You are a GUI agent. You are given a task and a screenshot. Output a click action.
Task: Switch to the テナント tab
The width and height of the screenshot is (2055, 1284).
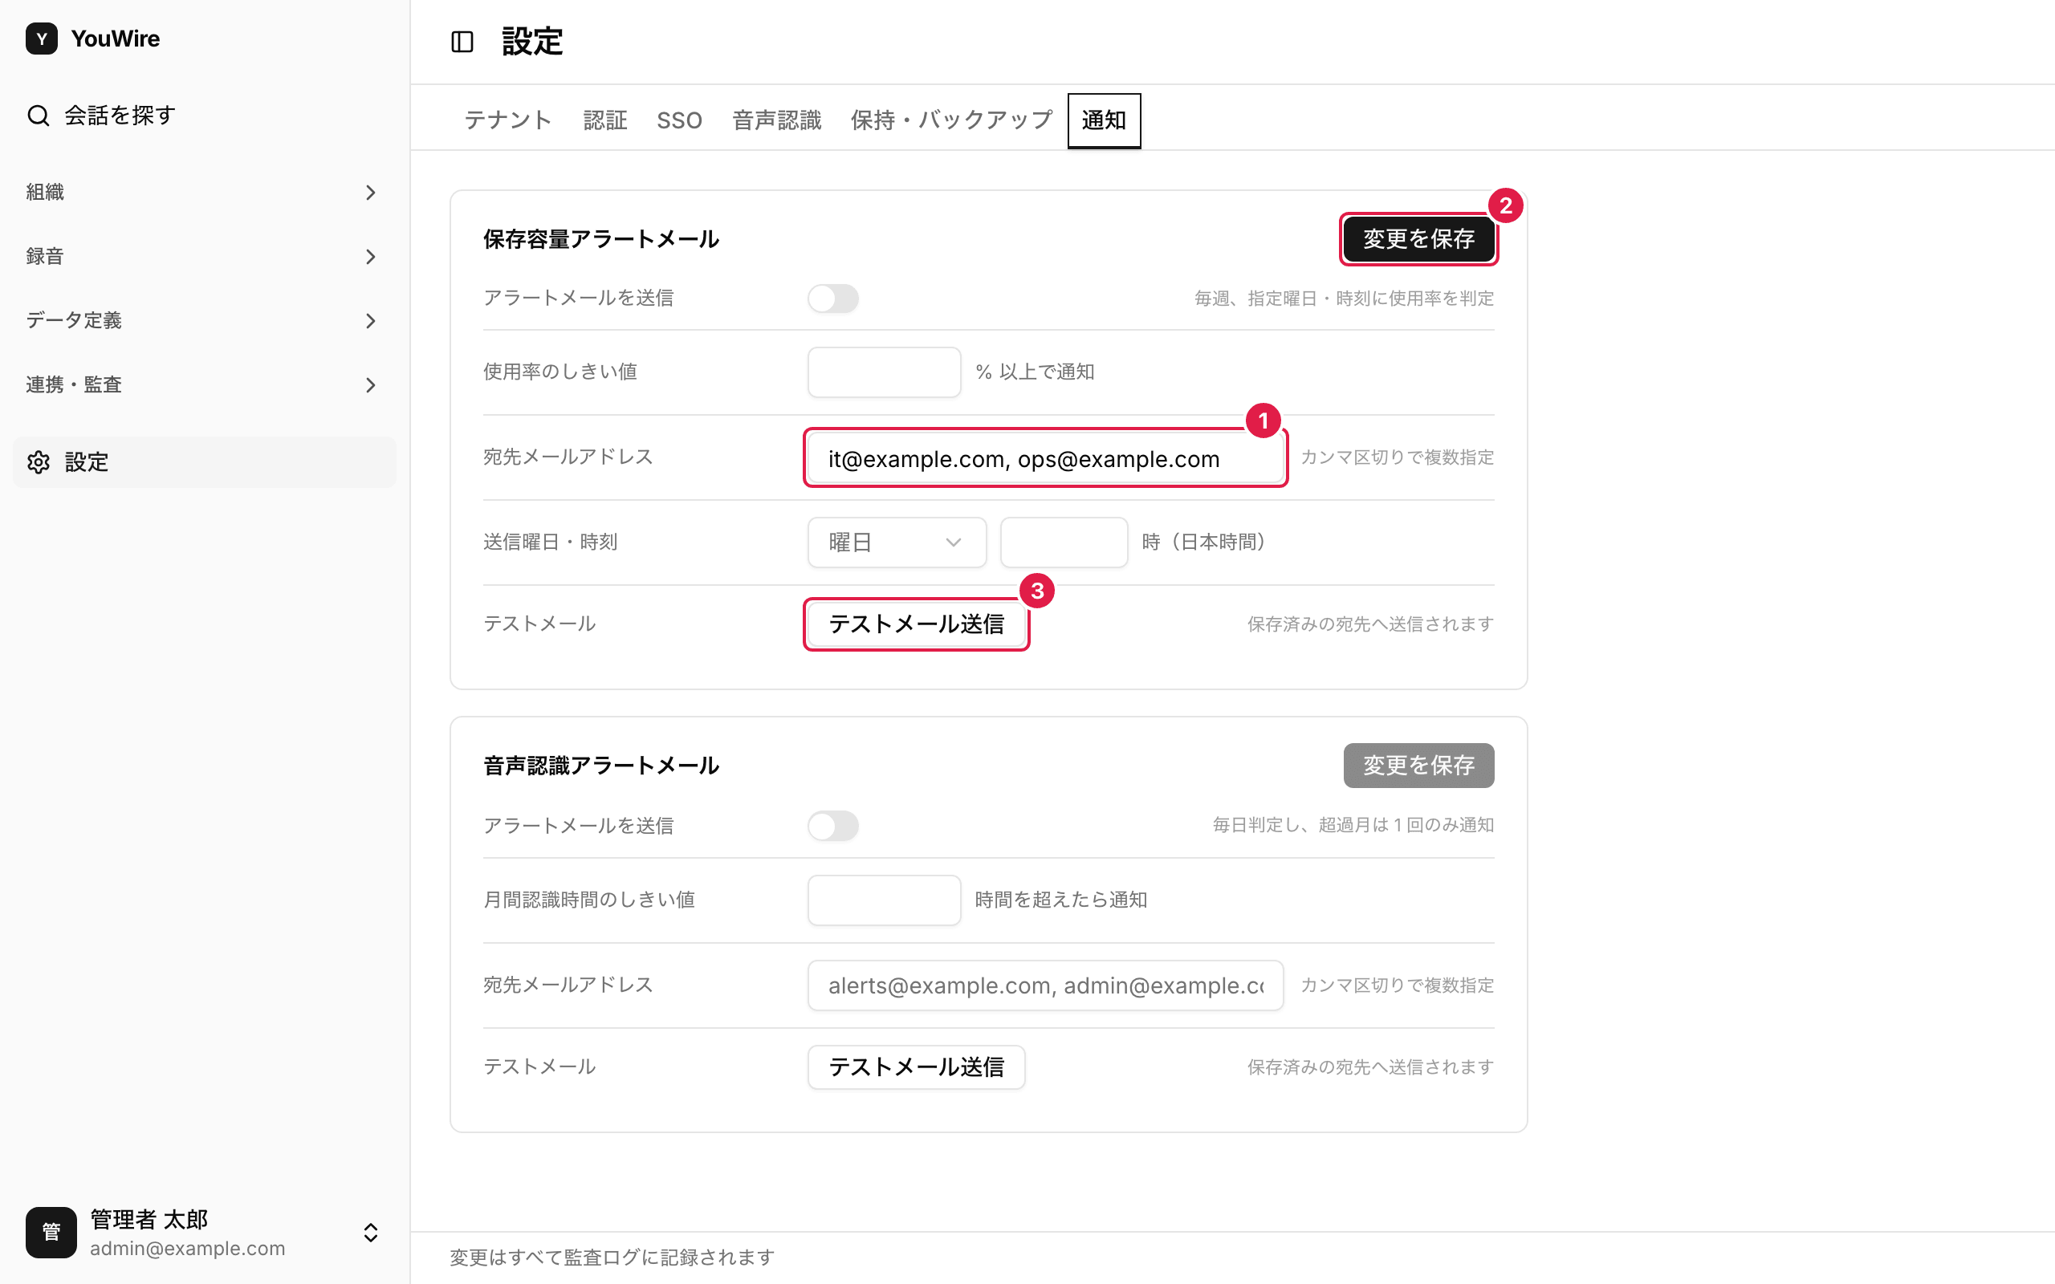click(x=508, y=120)
